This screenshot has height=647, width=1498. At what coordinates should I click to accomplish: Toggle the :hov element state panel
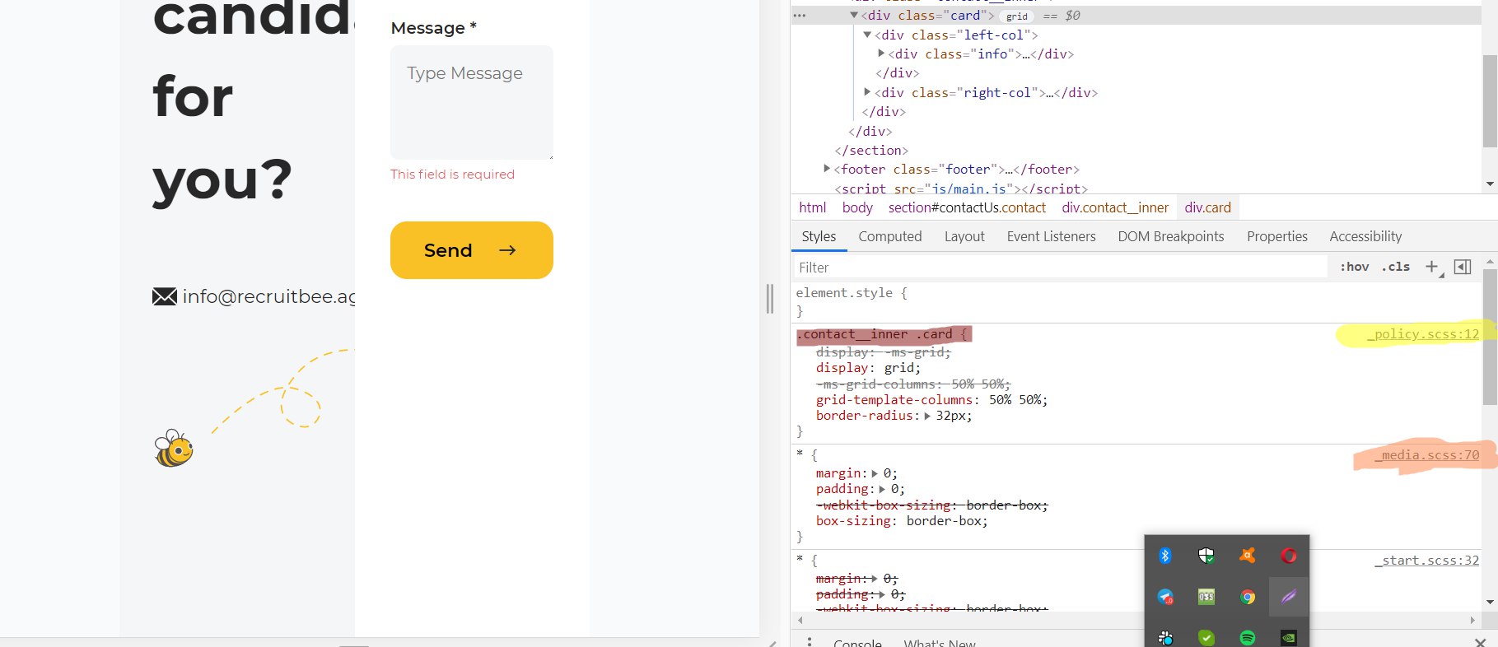pos(1354,267)
